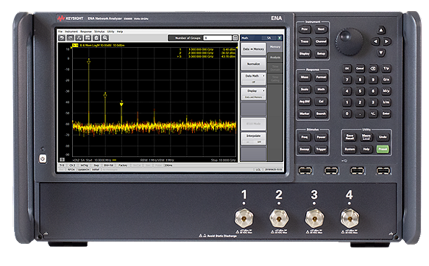The image size is (429, 266).
Task: Open the File menu on screen
Action: point(60,32)
